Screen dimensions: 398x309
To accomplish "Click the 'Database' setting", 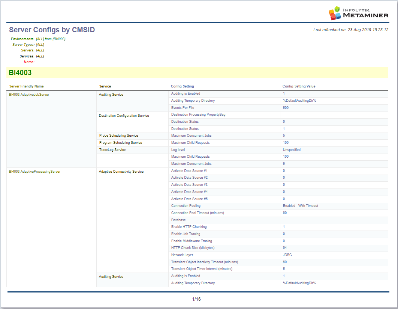I will click(178, 220).
